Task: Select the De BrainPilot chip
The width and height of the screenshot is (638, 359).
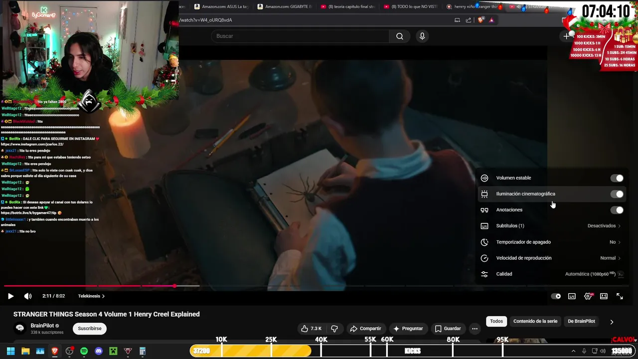Action: tap(581, 321)
